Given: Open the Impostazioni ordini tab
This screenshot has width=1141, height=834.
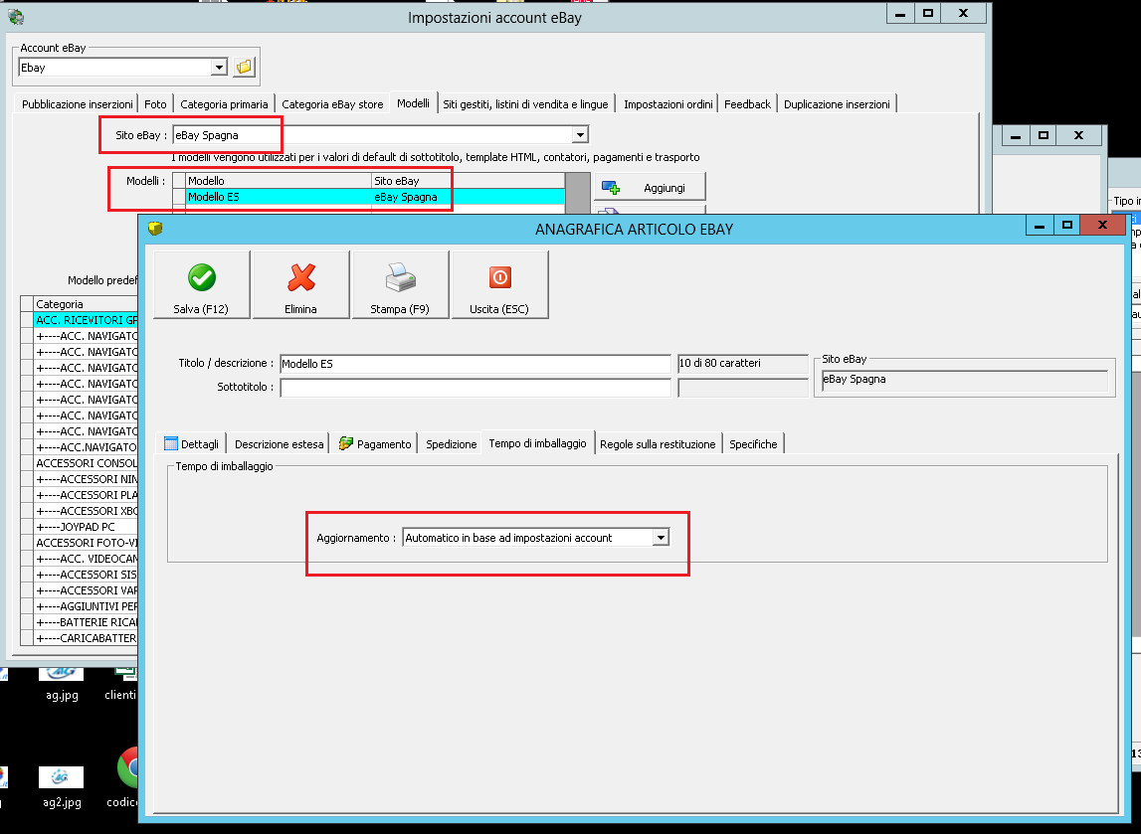Looking at the screenshot, I should tap(668, 104).
